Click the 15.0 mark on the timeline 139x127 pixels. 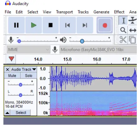(x=67, y=59)
